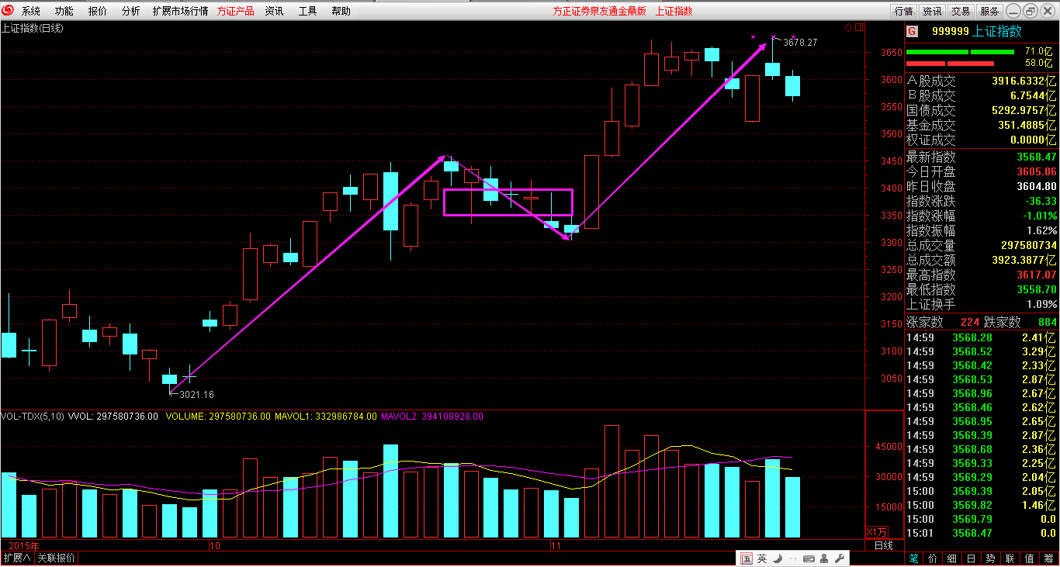
Task: Toggle the IME 五 input mode icon
Action: [x=747, y=558]
